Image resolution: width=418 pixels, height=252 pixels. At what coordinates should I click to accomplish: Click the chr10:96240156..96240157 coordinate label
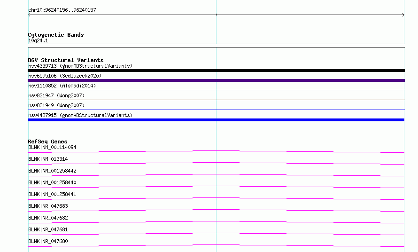click(x=62, y=10)
